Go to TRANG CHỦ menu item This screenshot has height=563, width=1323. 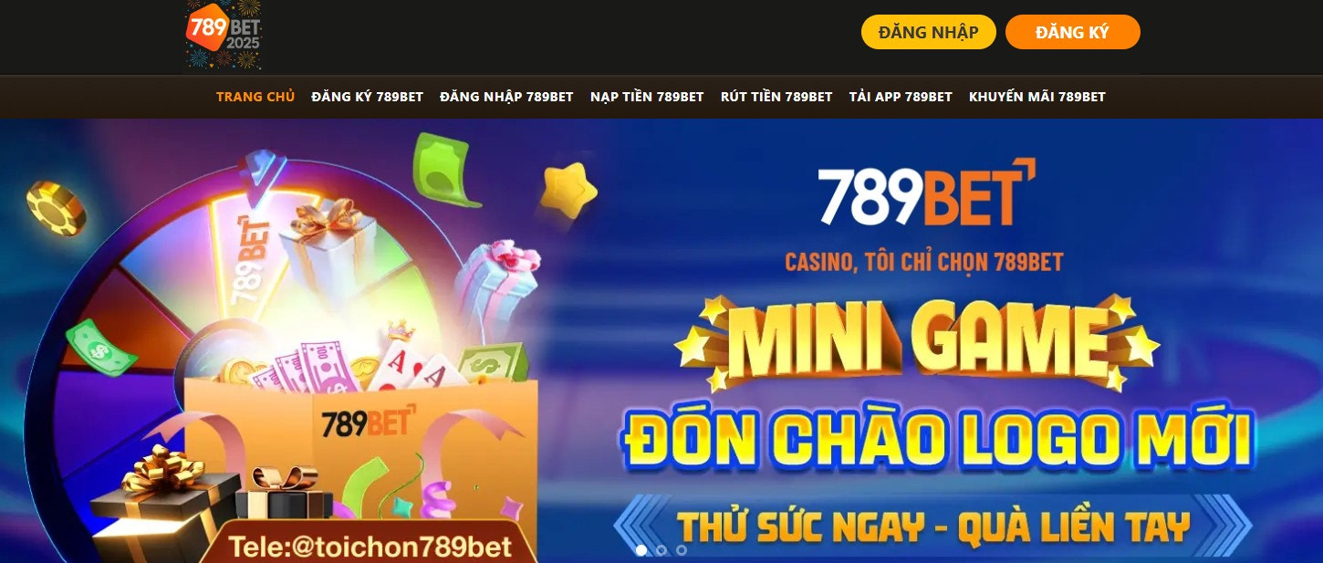255,97
